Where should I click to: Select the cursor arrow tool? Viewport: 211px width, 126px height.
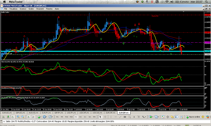100,117
